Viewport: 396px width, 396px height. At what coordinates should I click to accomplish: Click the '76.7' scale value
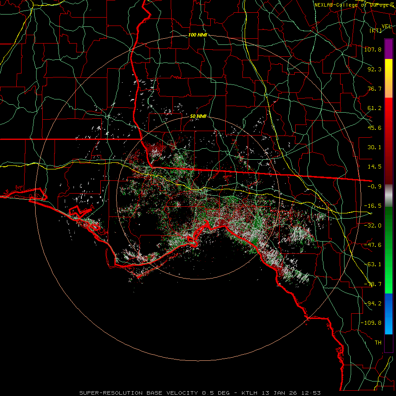[374, 88]
